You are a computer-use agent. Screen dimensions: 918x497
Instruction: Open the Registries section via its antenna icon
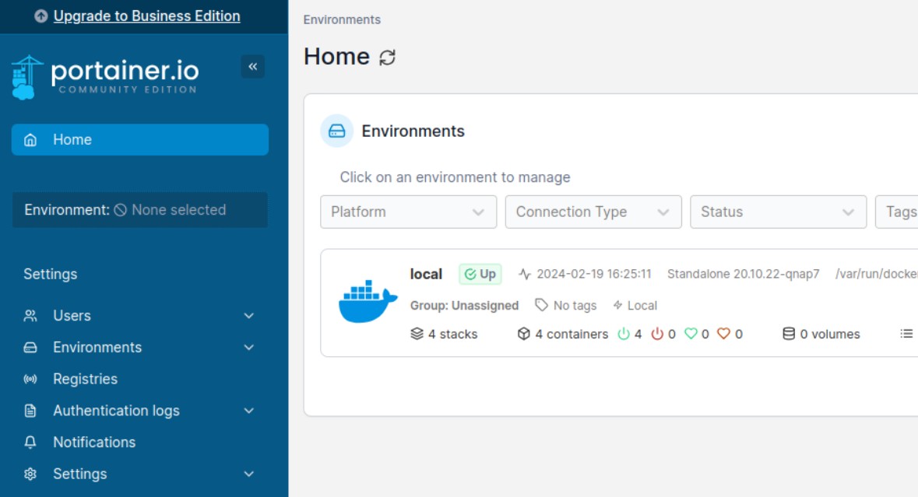30,379
